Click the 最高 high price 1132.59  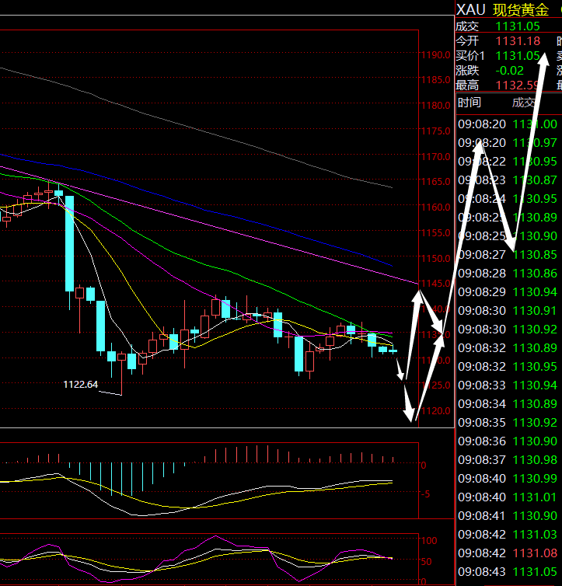click(x=518, y=85)
